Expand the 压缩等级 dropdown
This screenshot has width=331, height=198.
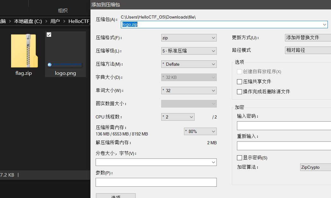coord(189,51)
